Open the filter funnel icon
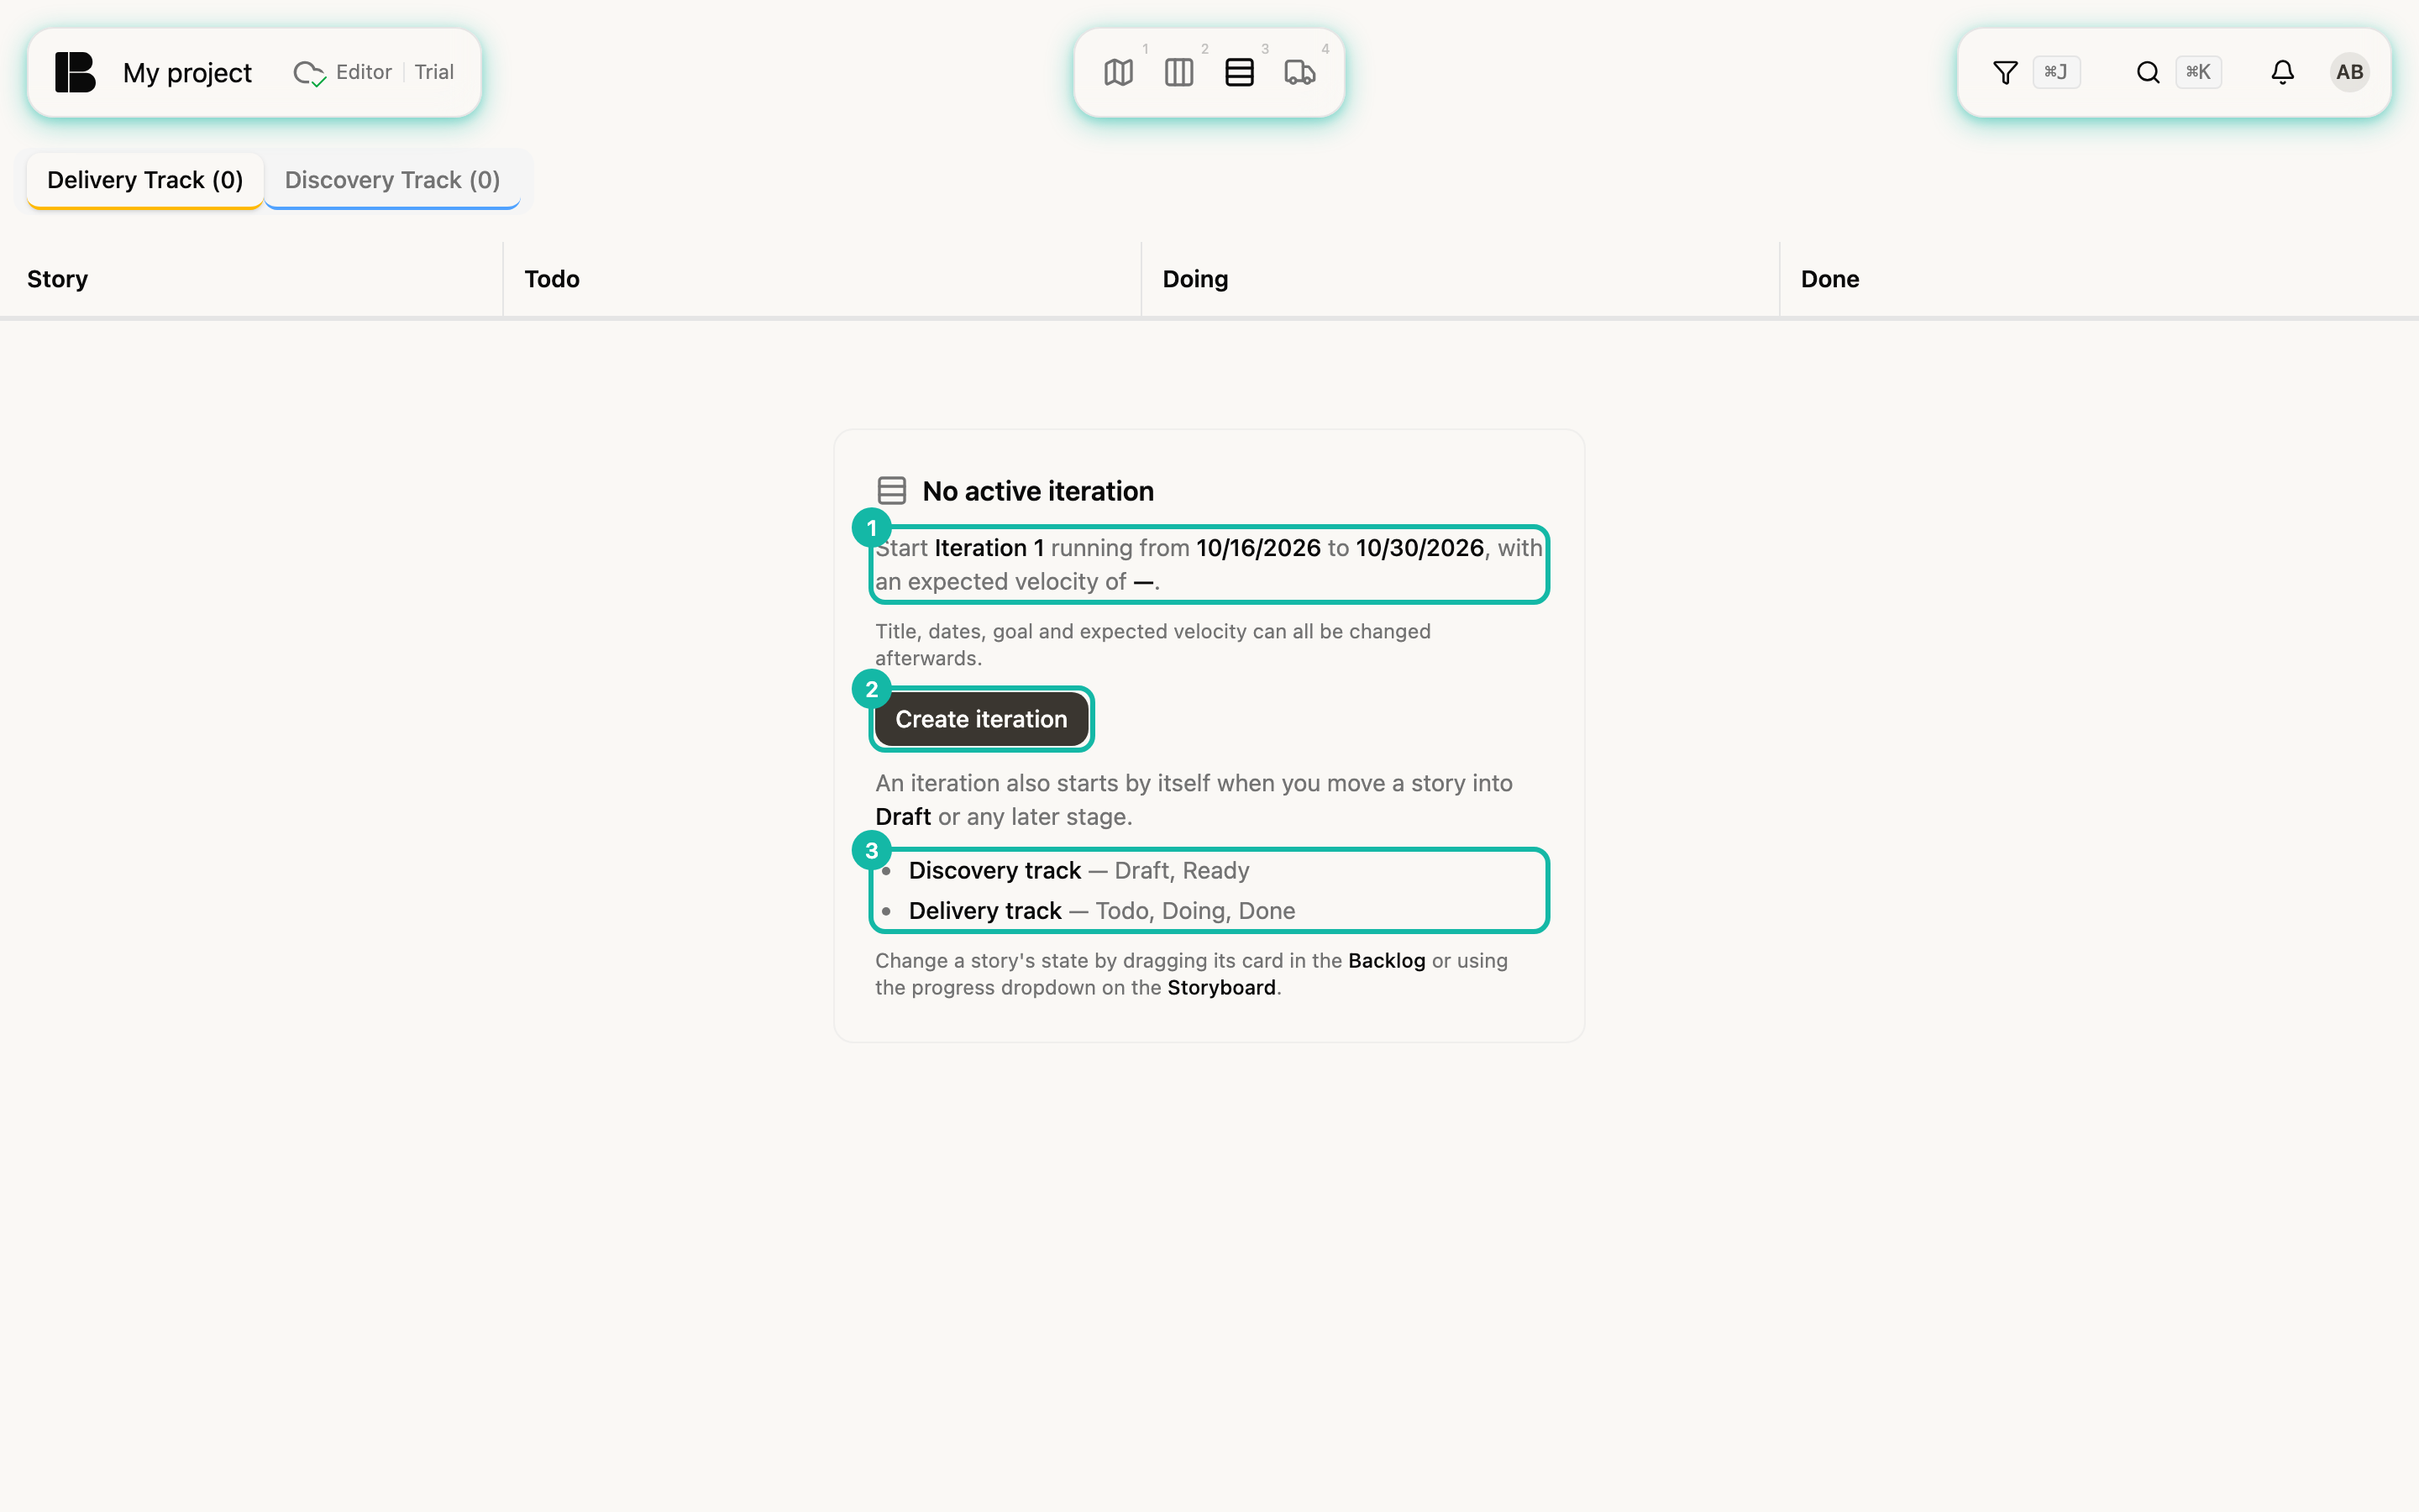This screenshot has height=1512, width=2419. [2005, 72]
